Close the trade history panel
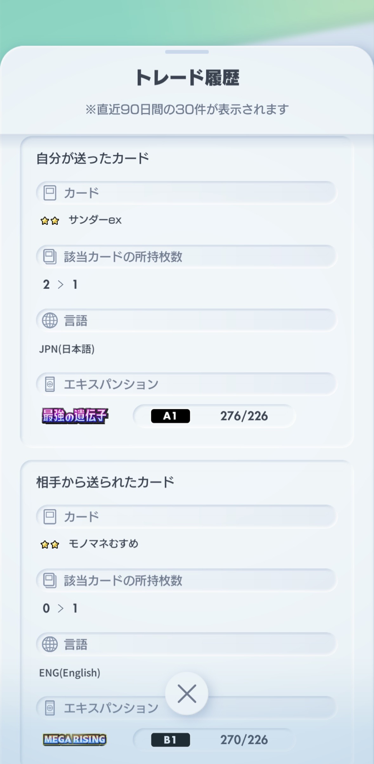The width and height of the screenshot is (374, 764). (x=187, y=693)
